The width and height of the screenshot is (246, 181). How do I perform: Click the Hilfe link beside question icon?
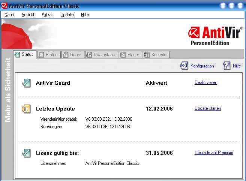point(237,66)
